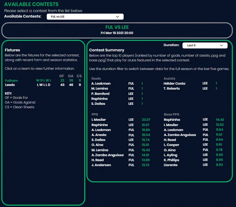
Task: Click the GA column header
Action: (70, 76)
